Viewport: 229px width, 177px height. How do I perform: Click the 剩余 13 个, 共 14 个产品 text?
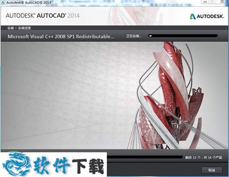203,157
